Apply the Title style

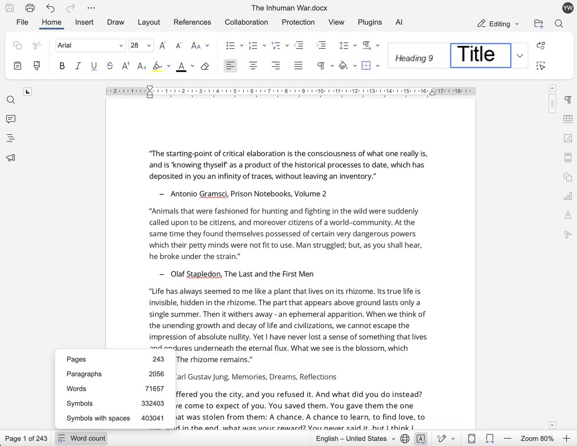click(x=480, y=55)
